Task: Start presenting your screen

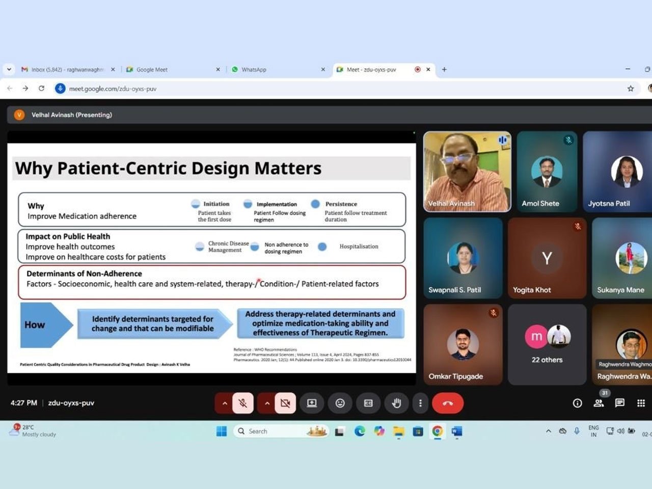Action: (x=312, y=403)
